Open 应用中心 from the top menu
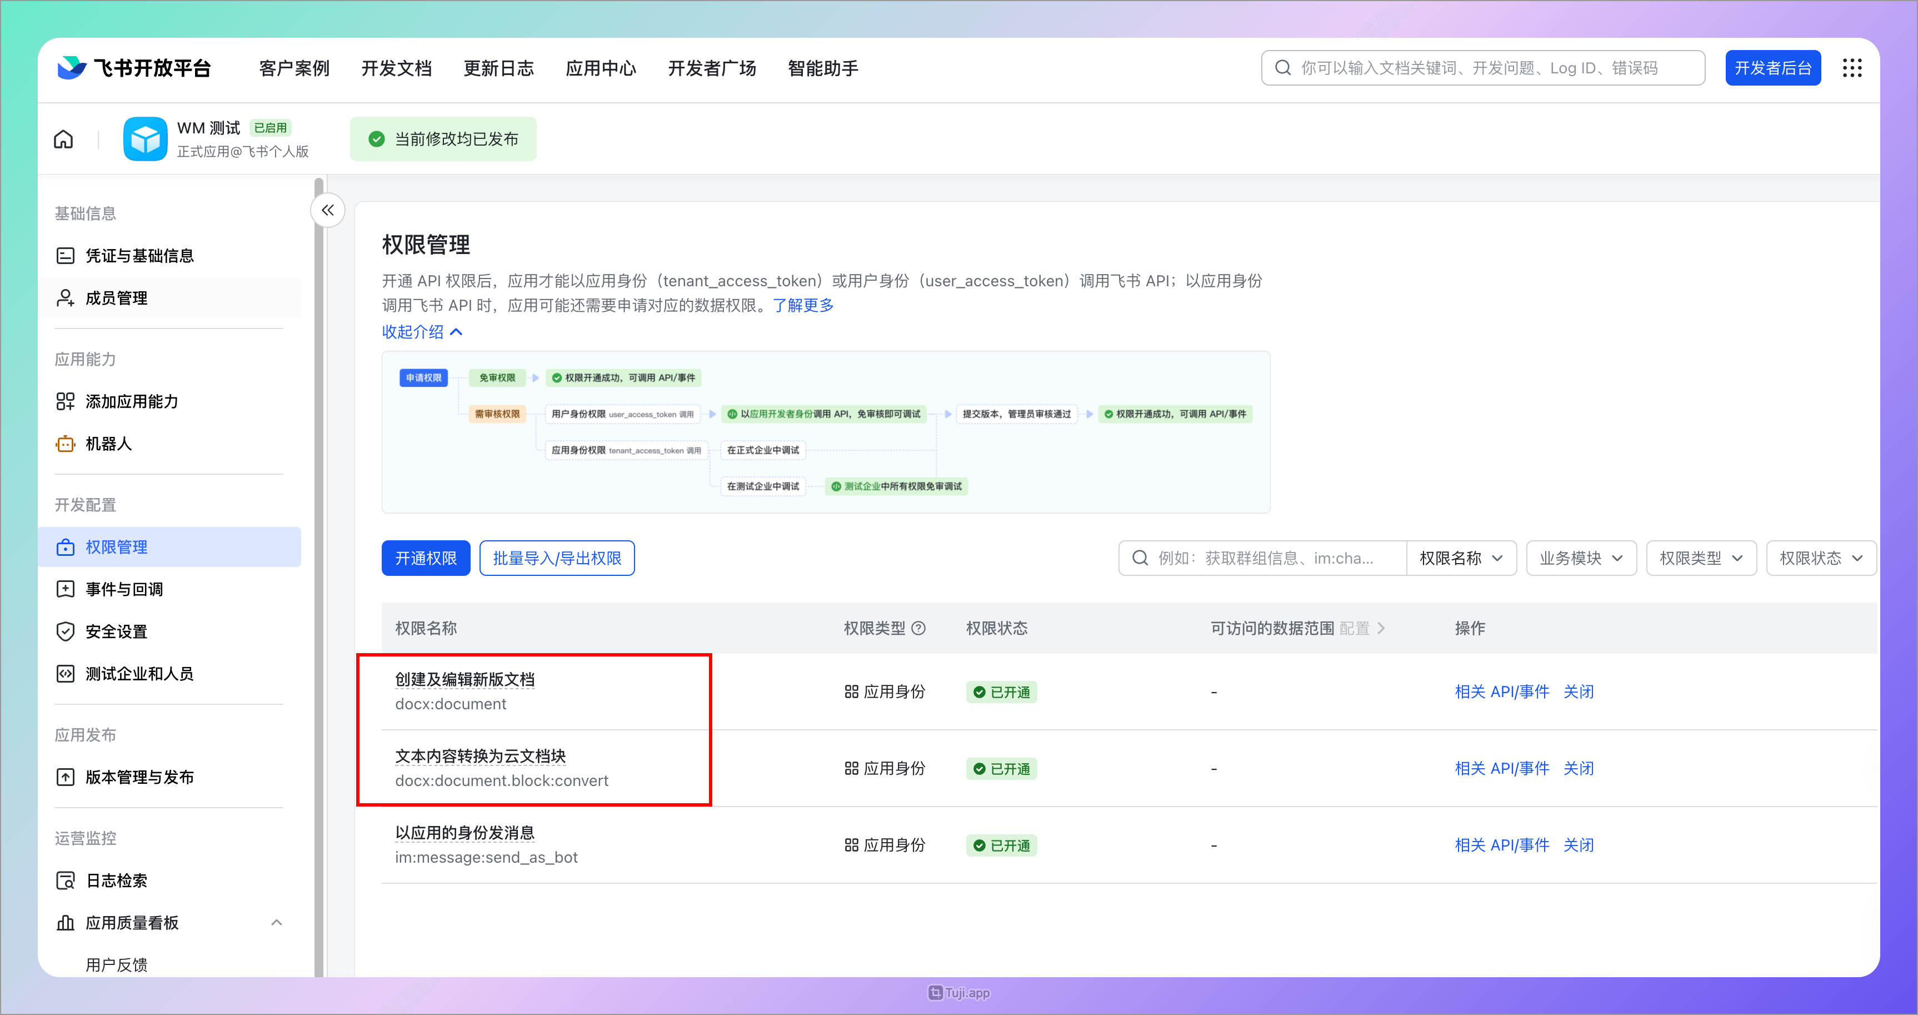The image size is (1918, 1015). click(601, 68)
